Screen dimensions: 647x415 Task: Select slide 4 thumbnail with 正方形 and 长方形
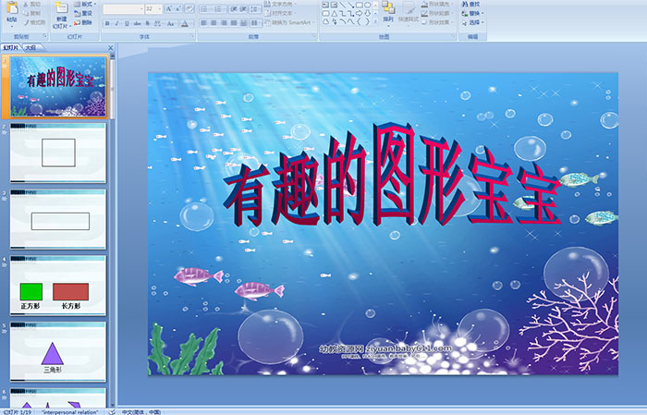pos(58,285)
